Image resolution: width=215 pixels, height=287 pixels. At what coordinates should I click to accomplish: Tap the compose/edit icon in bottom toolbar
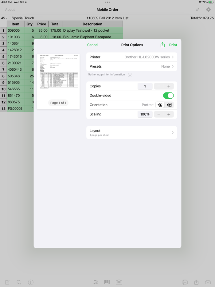[x=7, y=282]
